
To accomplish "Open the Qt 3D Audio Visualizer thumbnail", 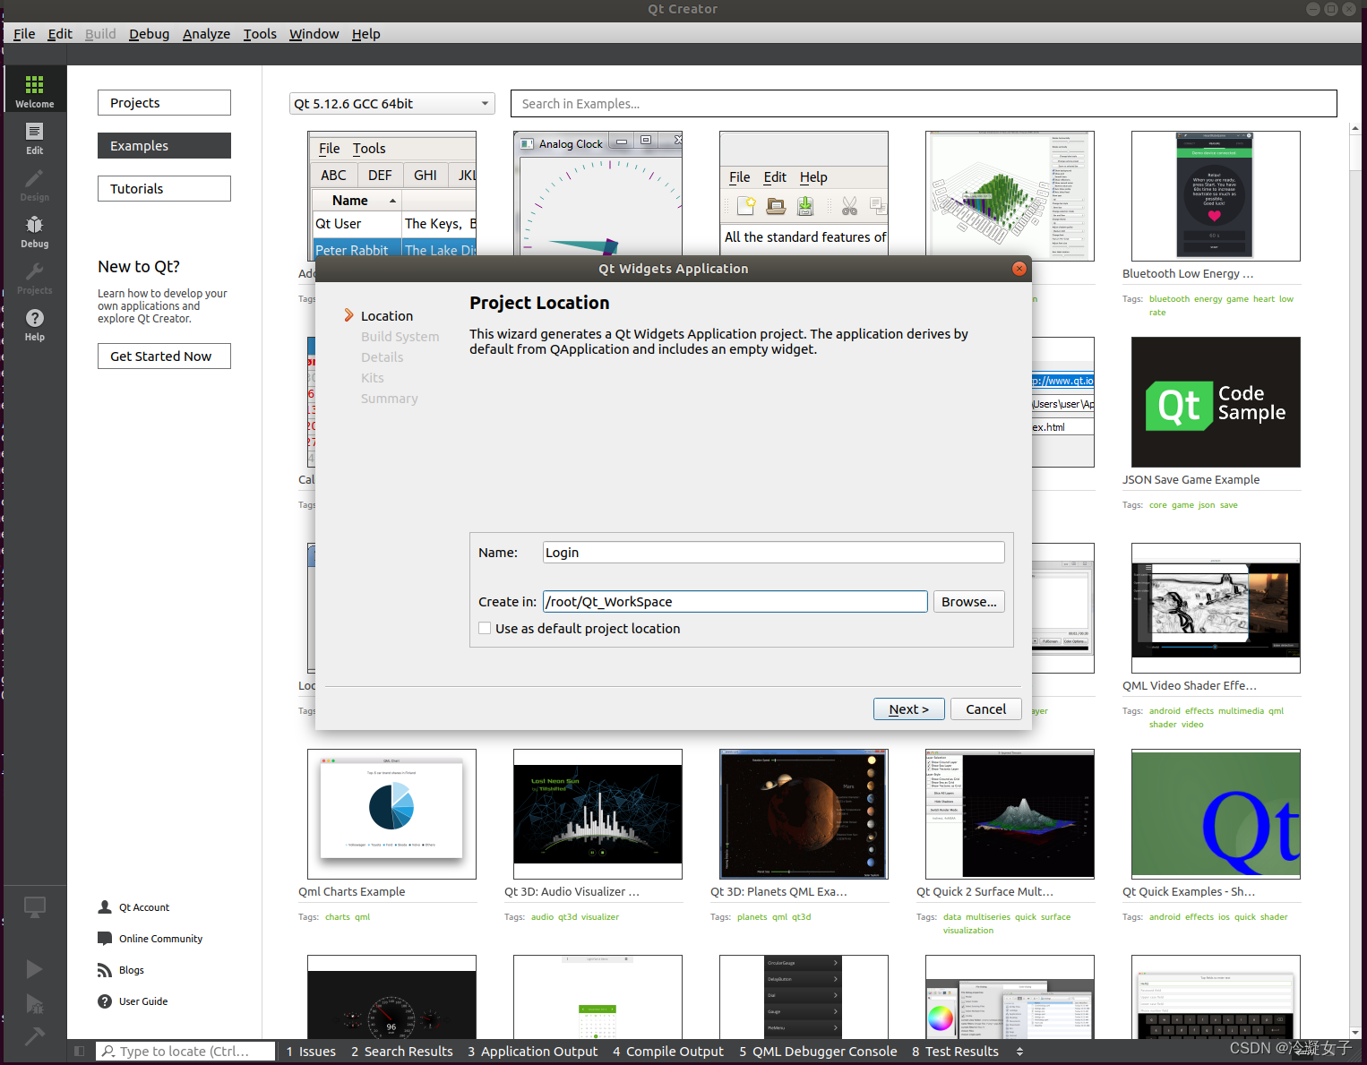I will point(598,814).
